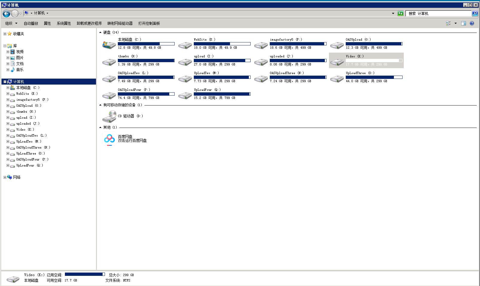Image resolution: width=480 pixels, height=286 pixels.
Task: Click the Back navigation arrow button
Action: (x=6, y=13)
